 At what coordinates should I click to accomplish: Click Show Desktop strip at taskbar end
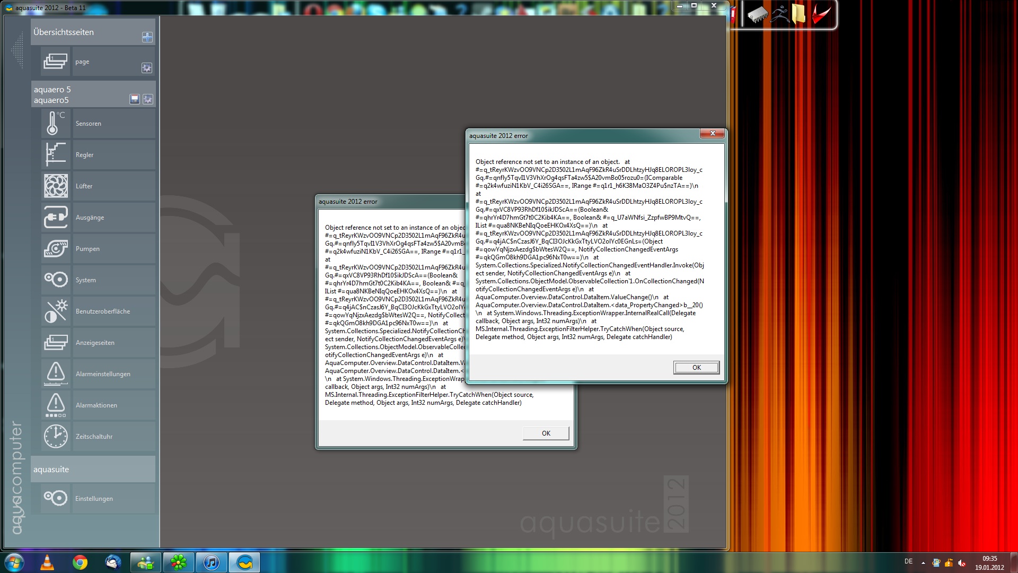pyautogui.click(x=1014, y=562)
